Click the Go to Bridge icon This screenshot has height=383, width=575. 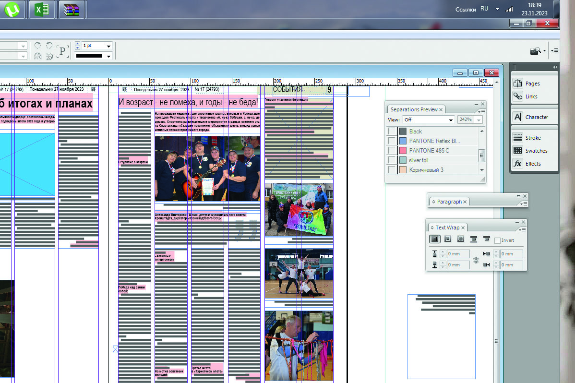535,50
